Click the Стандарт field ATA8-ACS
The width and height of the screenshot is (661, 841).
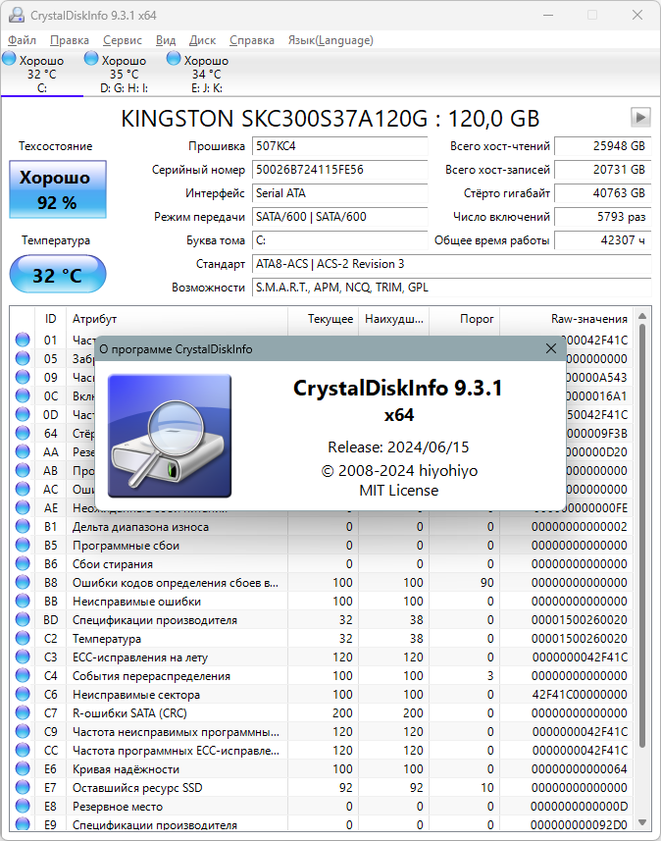451,264
